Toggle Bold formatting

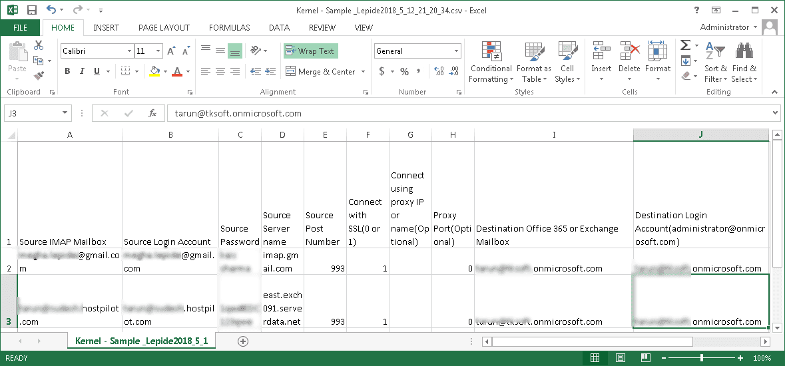[67, 72]
